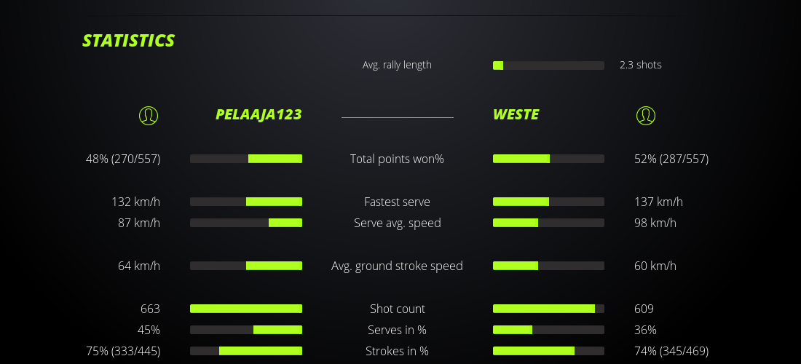Click WESTE's total points won bar
801x364 pixels.
click(548, 159)
